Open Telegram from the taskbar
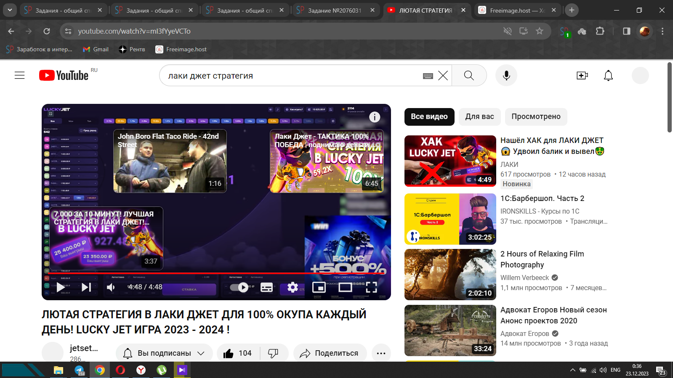The width and height of the screenshot is (673, 378). click(79, 370)
